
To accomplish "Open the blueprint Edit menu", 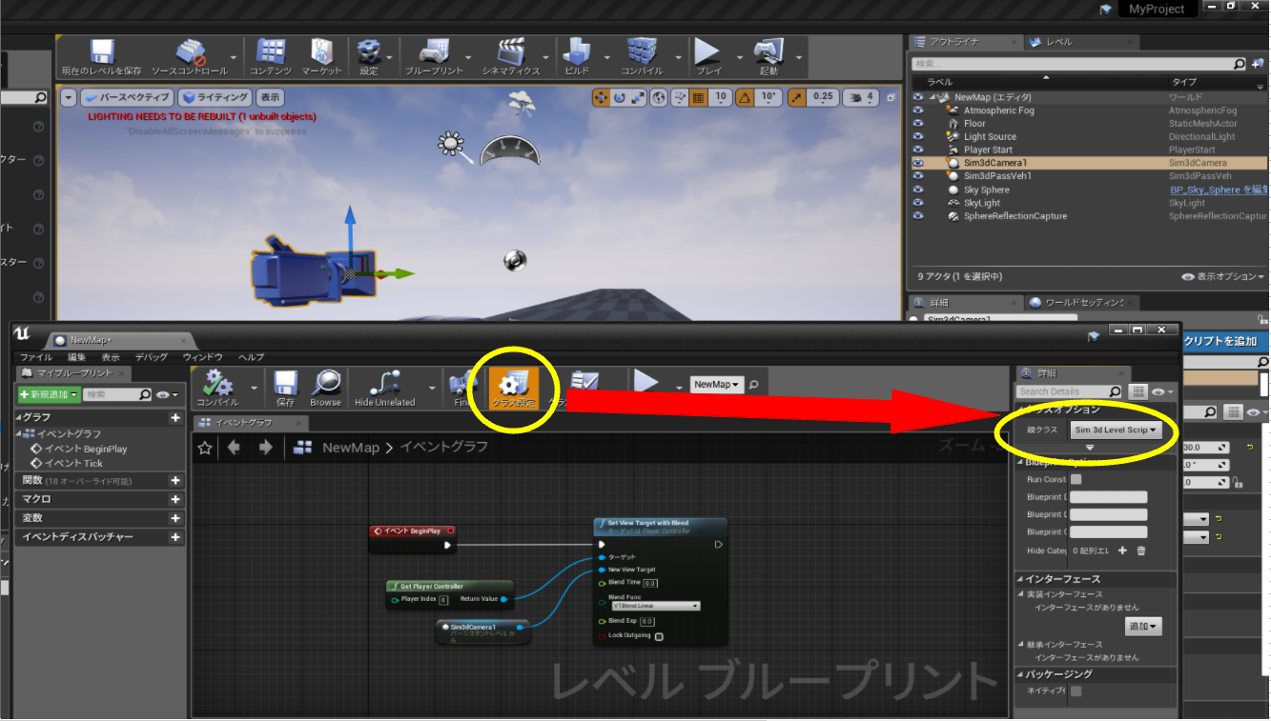I will coord(77,357).
